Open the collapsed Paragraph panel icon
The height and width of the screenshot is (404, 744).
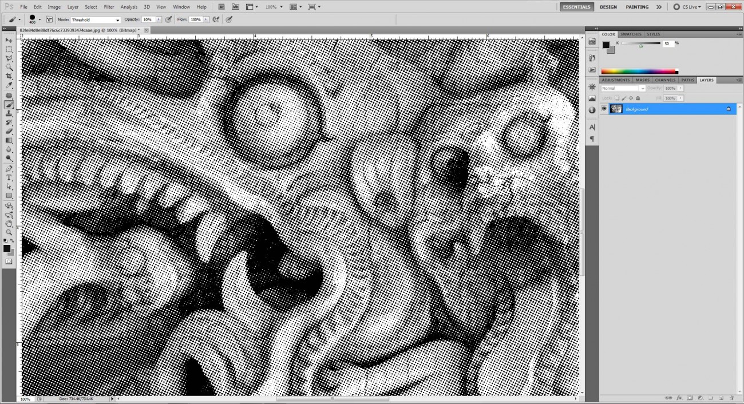pos(592,138)
